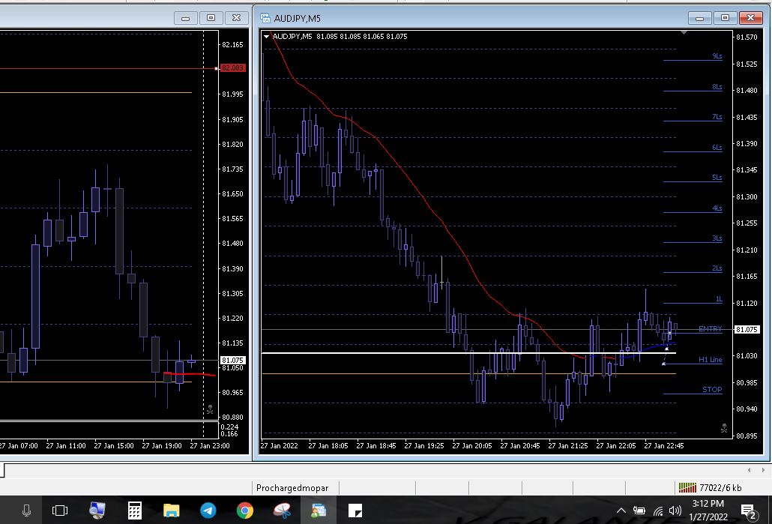Image resolution: width=772 pixels, height=524 pixels.
Task: Open the Snipping Tool taskbar icon
Action: 282,511
